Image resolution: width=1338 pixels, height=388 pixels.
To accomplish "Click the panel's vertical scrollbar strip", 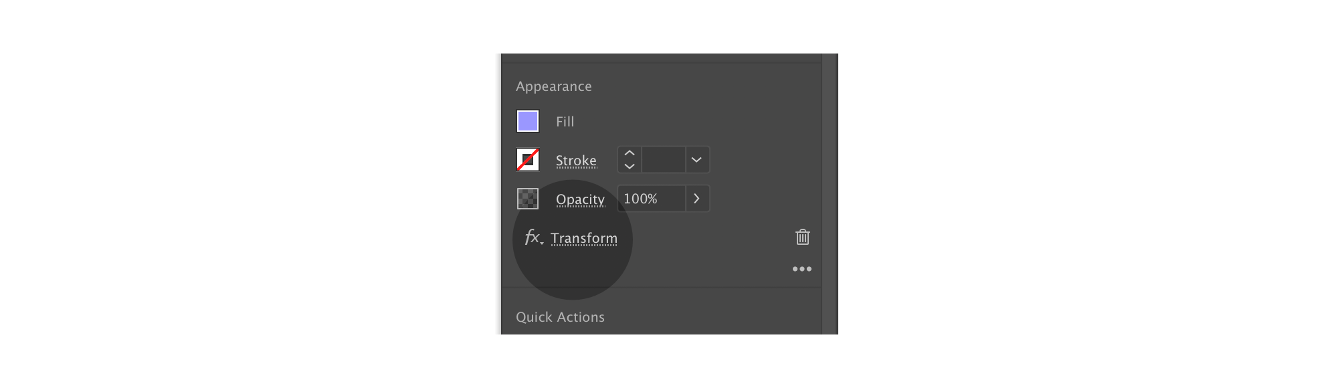I will pos(830,194).
